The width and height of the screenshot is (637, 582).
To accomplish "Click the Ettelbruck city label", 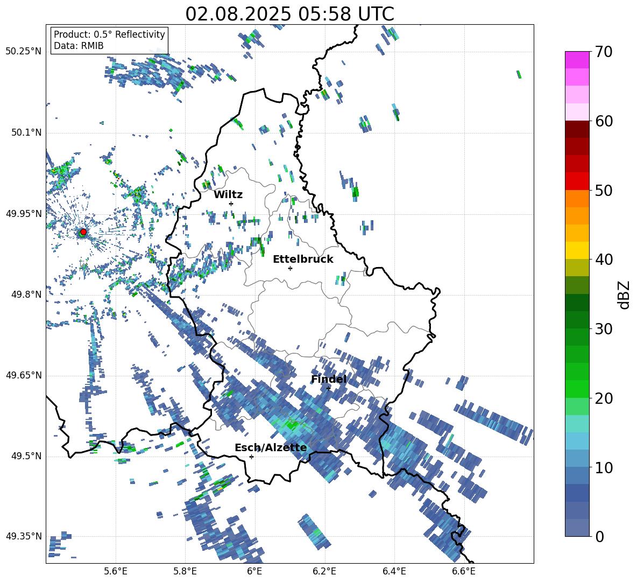I will pyautogui.click(x=303, y=260).
